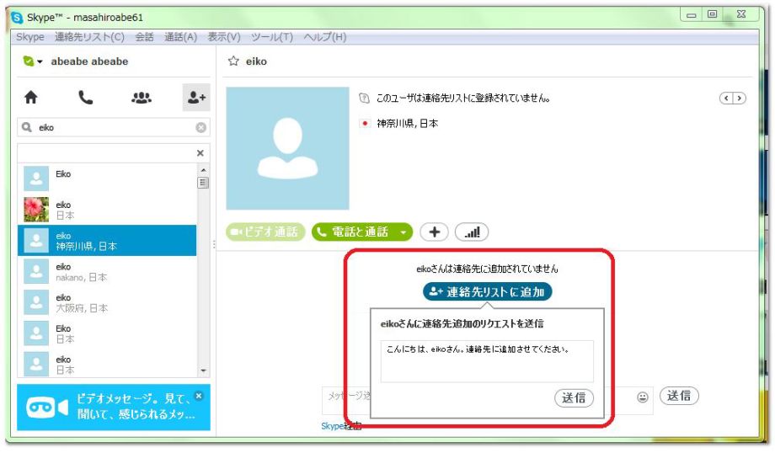The width and height of the screenshot is (775, 453).
Task: Click the search magnifier icon
Action: tap(27, 127)
